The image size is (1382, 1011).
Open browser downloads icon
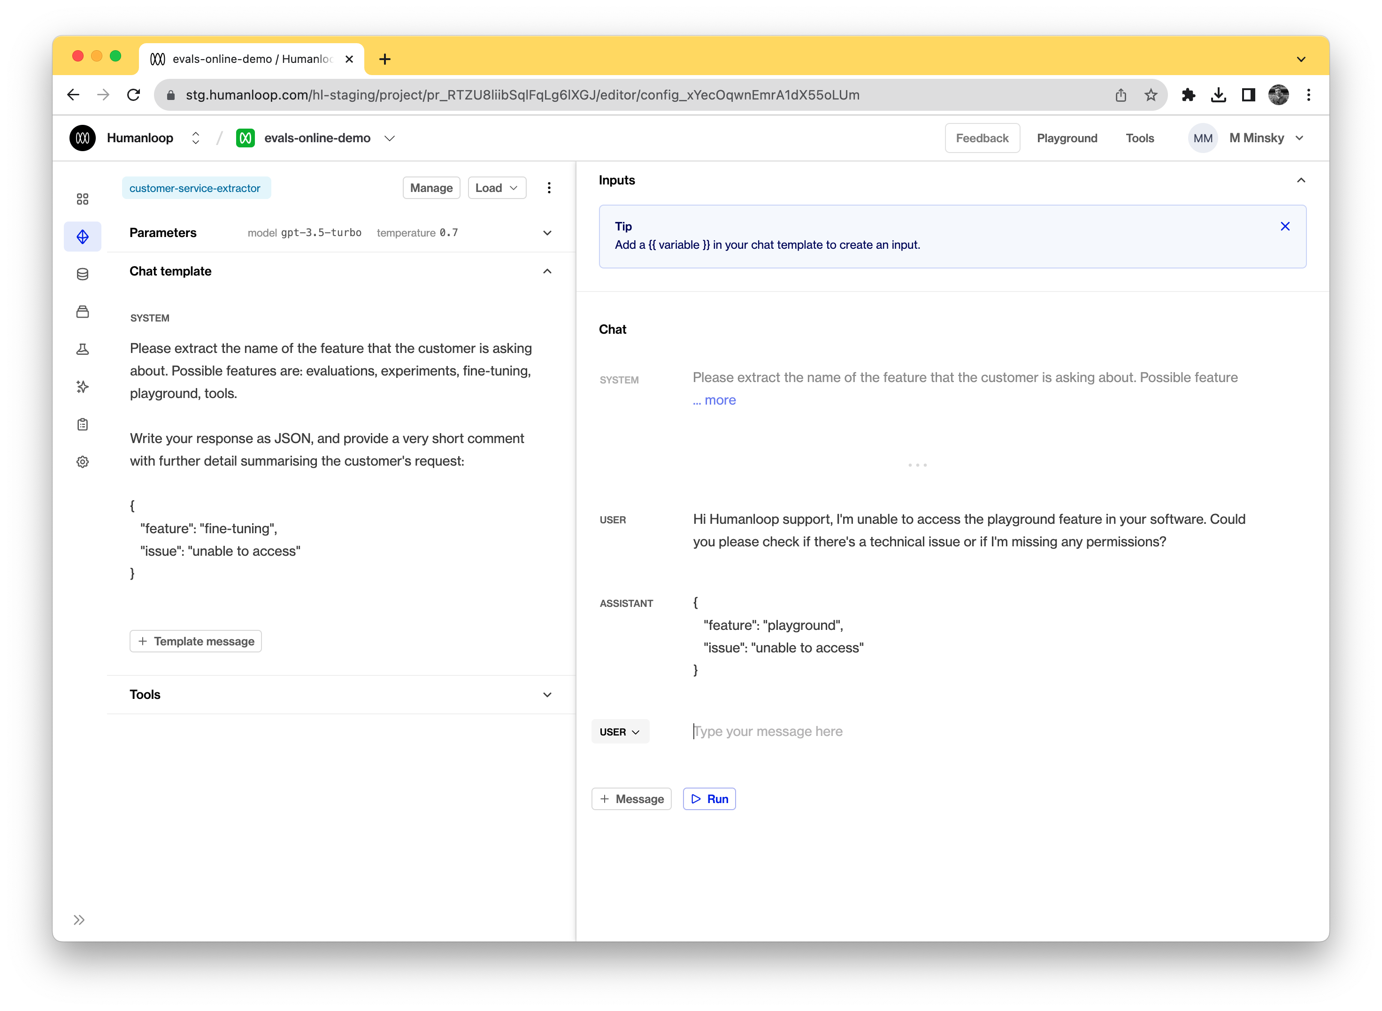point(1219,95)
